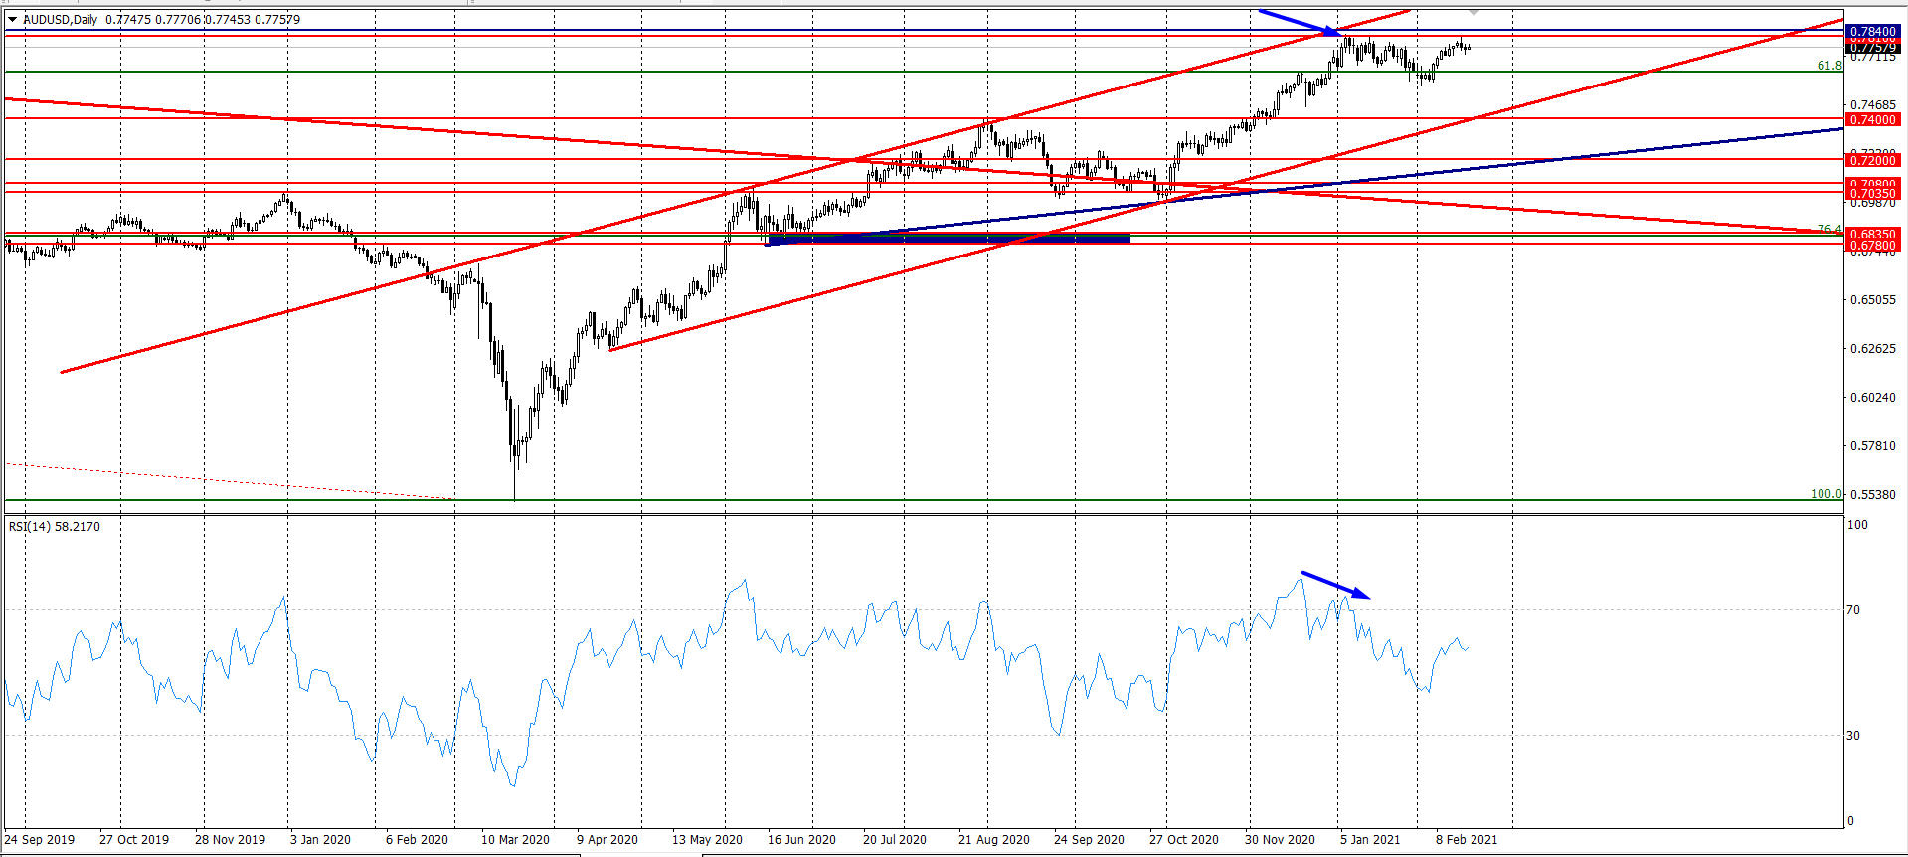Click the RSI 30 level scale label
Screen dimensions: 1908x857
1853,736
